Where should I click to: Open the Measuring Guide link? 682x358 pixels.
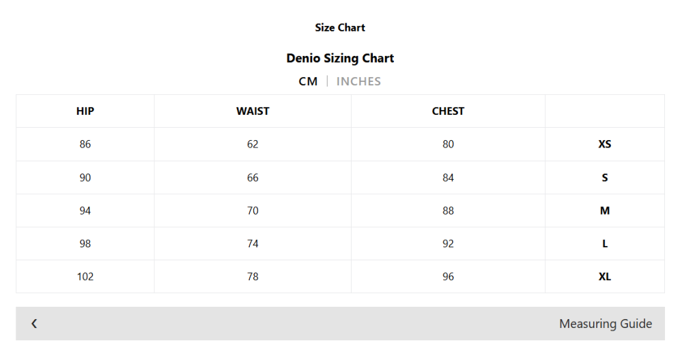(x=606, y=324)
